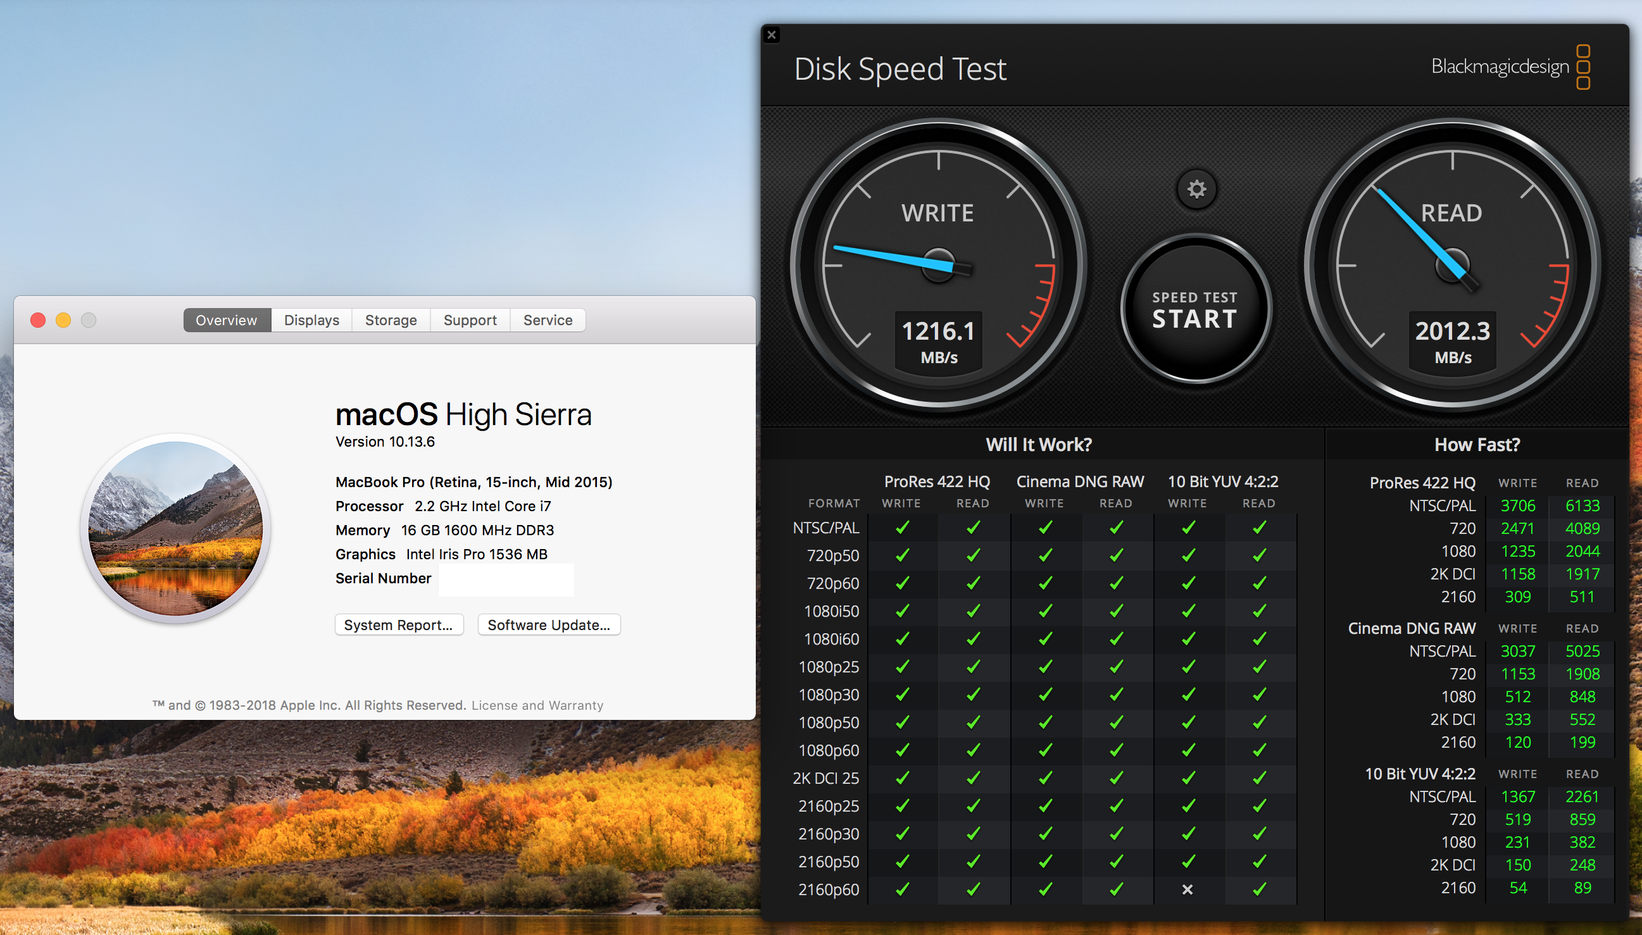
Task: Minimize the About This Mac window
Action: pyautogui.click(x=63, y=321)
